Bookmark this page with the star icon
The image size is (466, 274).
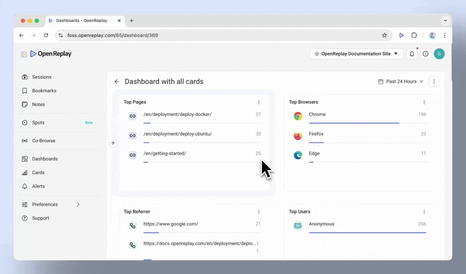pos(385,35)
